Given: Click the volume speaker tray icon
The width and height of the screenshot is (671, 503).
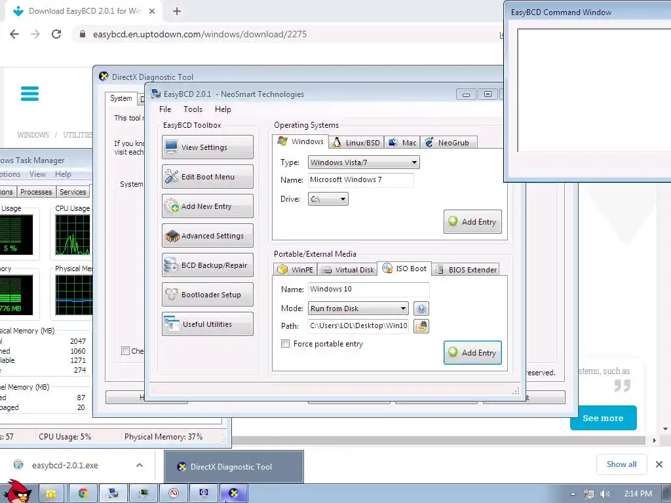Looking at the screenshot, I should 604,494.
